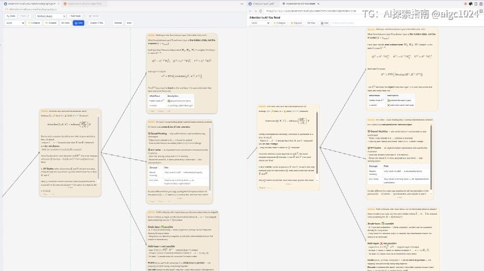Open the None dropdown in browser page
The width and height of the screenshot is (484, 271).
pos(260,23)
